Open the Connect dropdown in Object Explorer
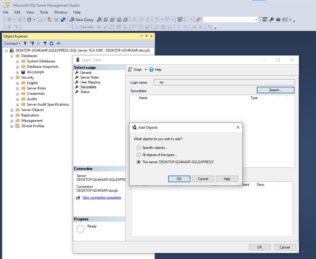316x259 pixels. click(x=12, y=43)
